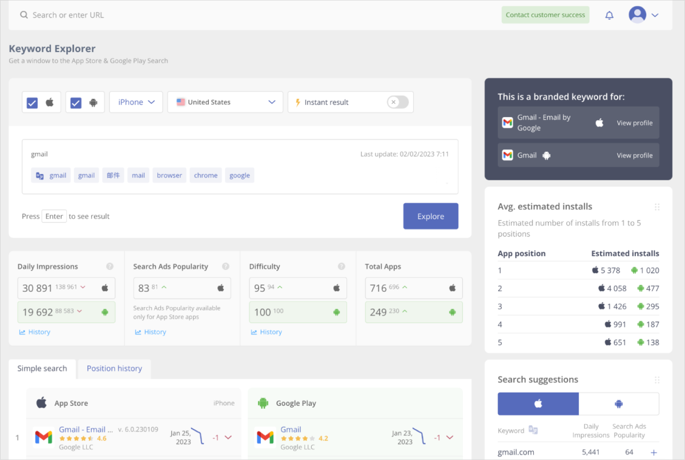Open the United States country dropdown

click(x=225, y=102)
